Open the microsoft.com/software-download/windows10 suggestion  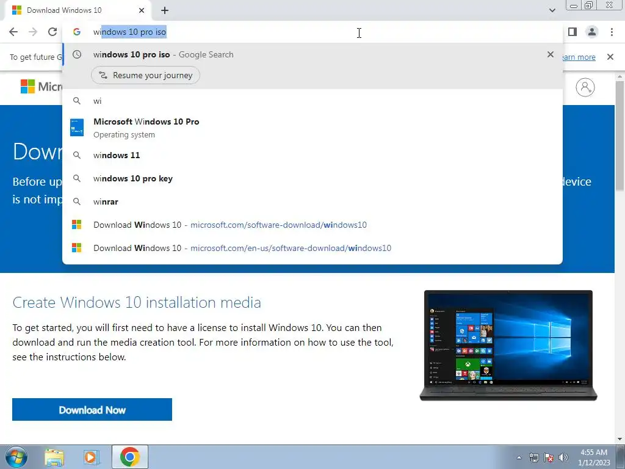click(x=312, y=225)
